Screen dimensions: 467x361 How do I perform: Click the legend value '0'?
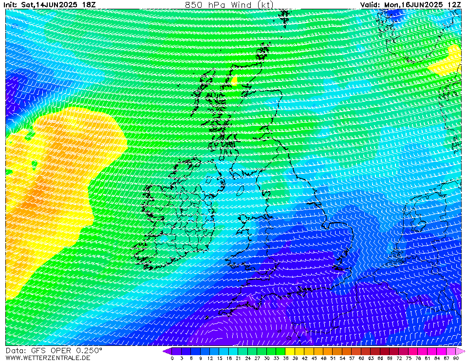[x=172, y=358]
